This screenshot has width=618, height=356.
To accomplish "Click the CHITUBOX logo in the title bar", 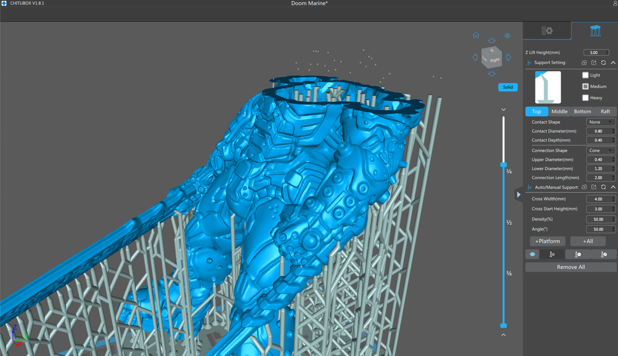I will tap(4, 3).
